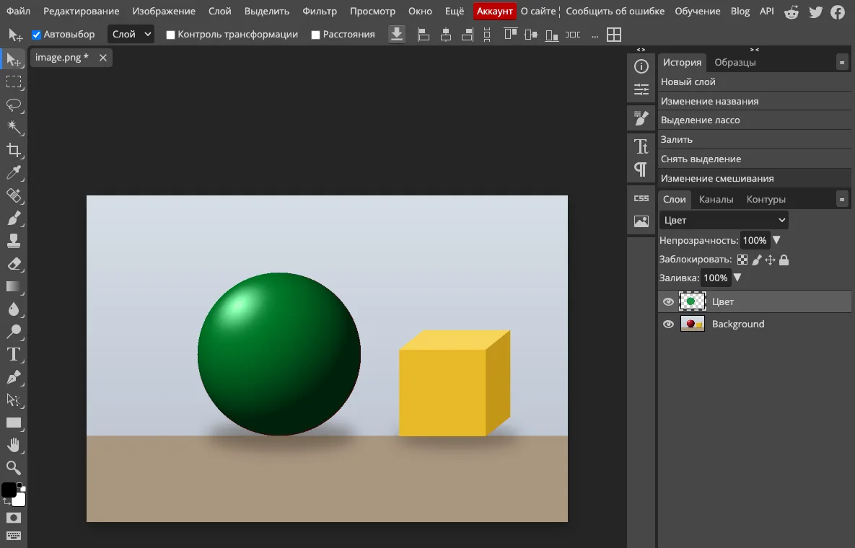Switch to the Образцы tab
This screenshot has height=548, width=855.
click(x=735, y=63)
